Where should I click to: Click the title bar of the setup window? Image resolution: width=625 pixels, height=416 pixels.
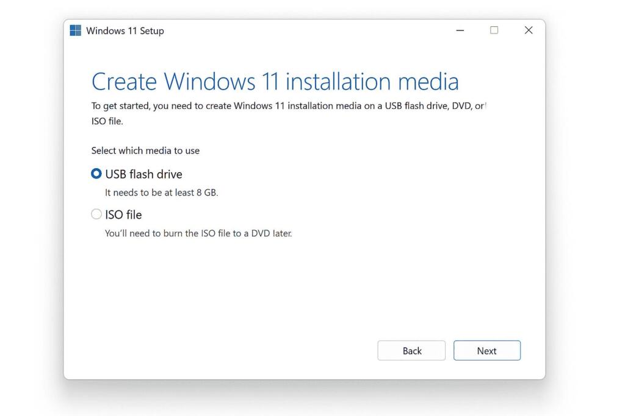pyautogui.click(x=275, y=30)
